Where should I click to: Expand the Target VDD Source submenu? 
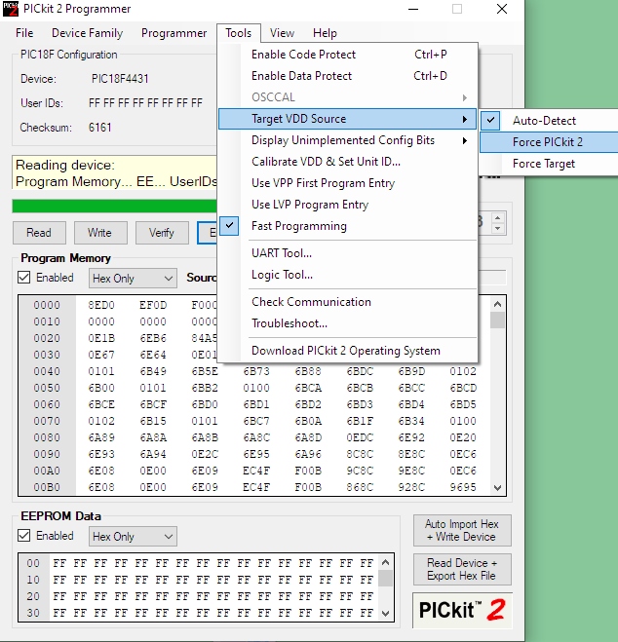[x=347, y=119]
